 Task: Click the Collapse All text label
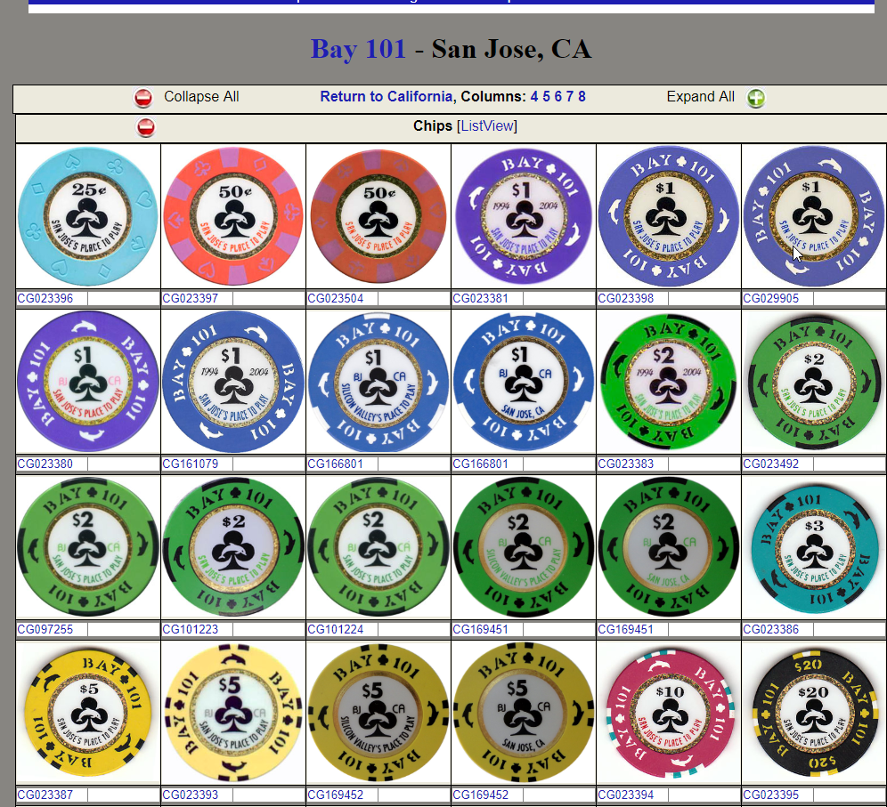click(201, 97)
